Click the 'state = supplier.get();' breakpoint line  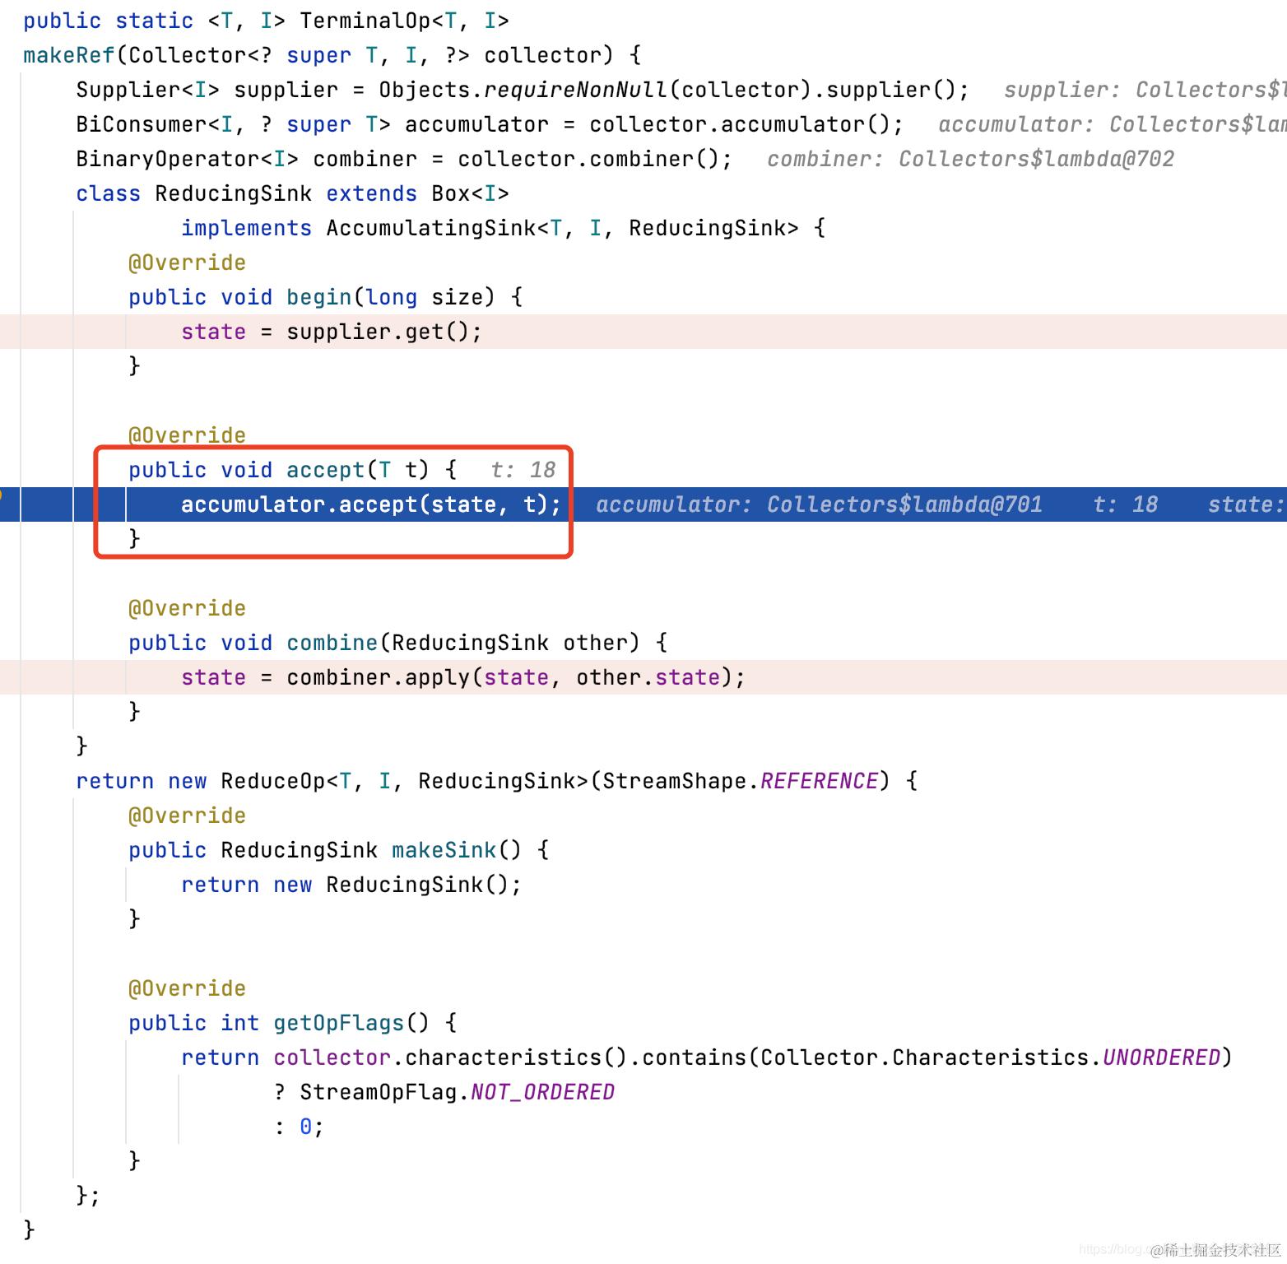(x=643, y=332)
